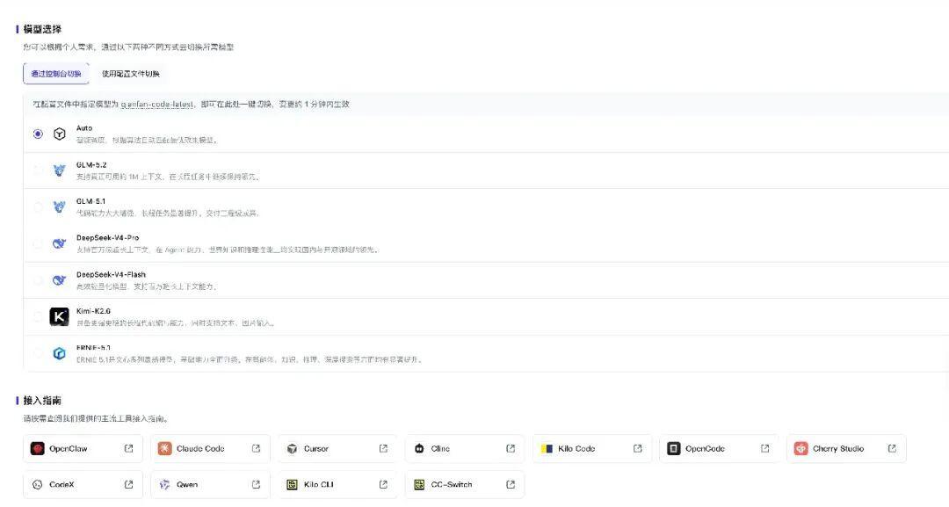Image resolution: width=949 pixels, height=507 pixels.
Task: Select the GLM-5.2 radio button
Action: pos(38,170)
